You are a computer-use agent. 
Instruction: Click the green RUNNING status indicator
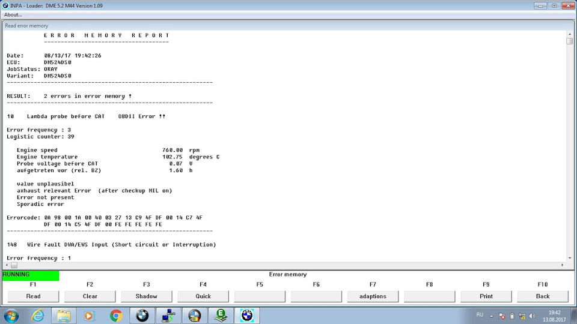click(x=31, y=275)
